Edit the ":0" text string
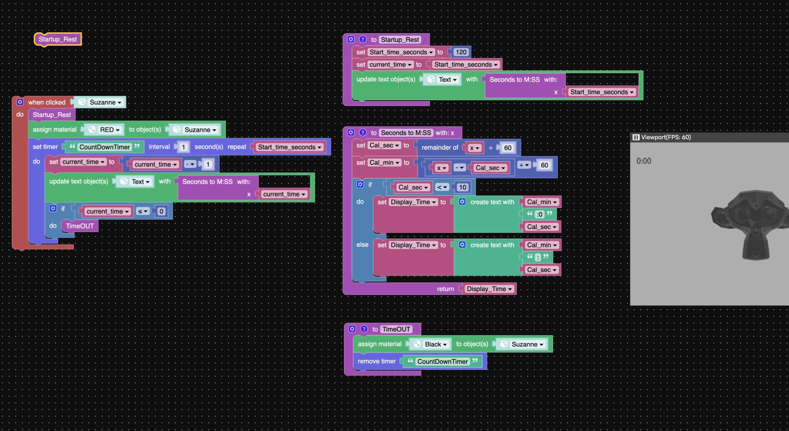Viewport: 789px width, 431px height. point(539,214)
